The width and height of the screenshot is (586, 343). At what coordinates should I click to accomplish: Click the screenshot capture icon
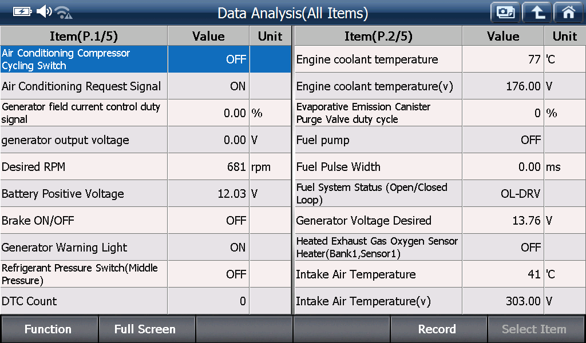(x=505, y=13)
